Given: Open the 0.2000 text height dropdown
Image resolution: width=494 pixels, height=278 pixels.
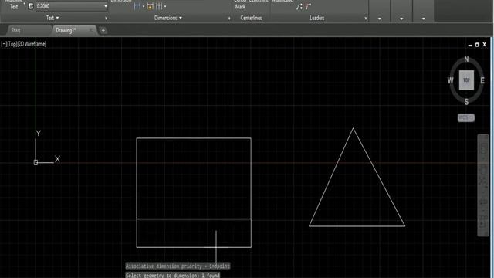Looking at the screenshot, I should point(105,6).
